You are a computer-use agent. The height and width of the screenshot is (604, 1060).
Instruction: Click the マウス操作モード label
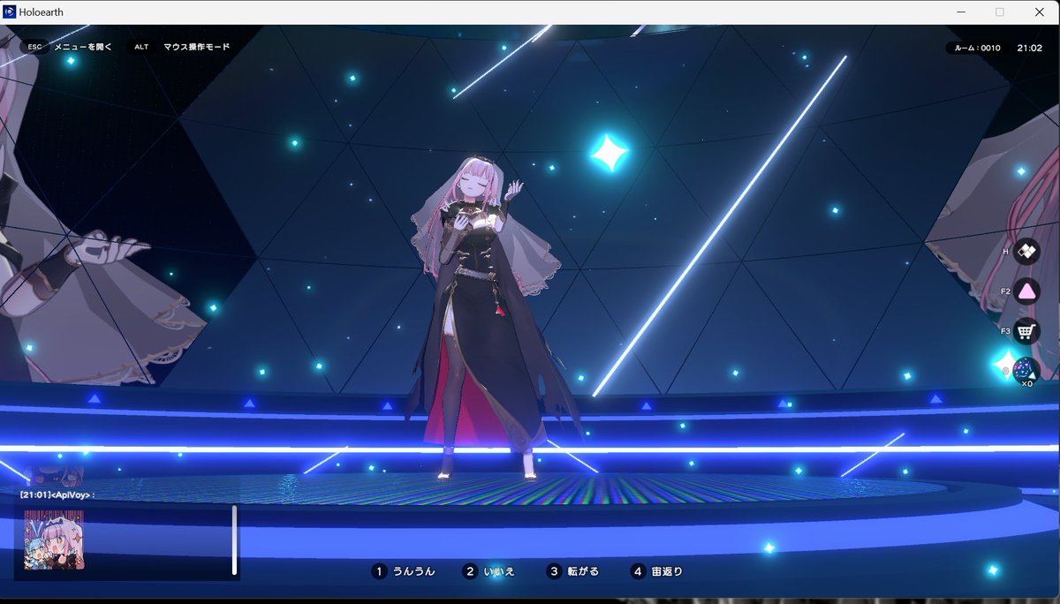(x=196, y=47)
